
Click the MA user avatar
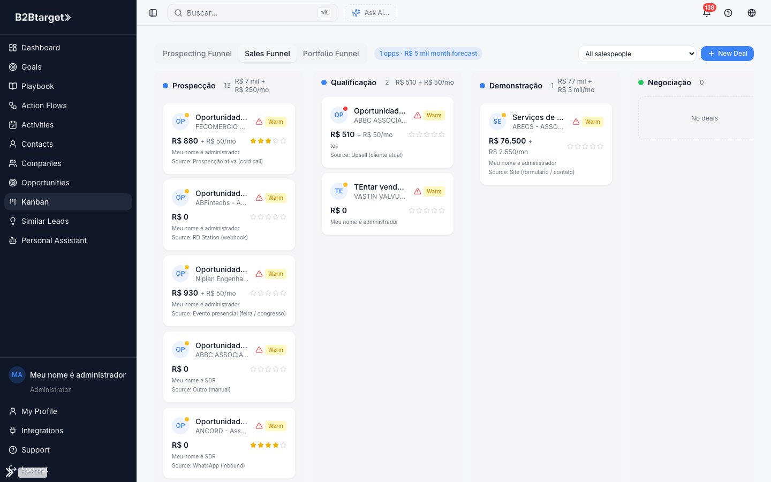[x=17, y=375]
